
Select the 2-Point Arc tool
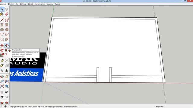coord(7,34)
